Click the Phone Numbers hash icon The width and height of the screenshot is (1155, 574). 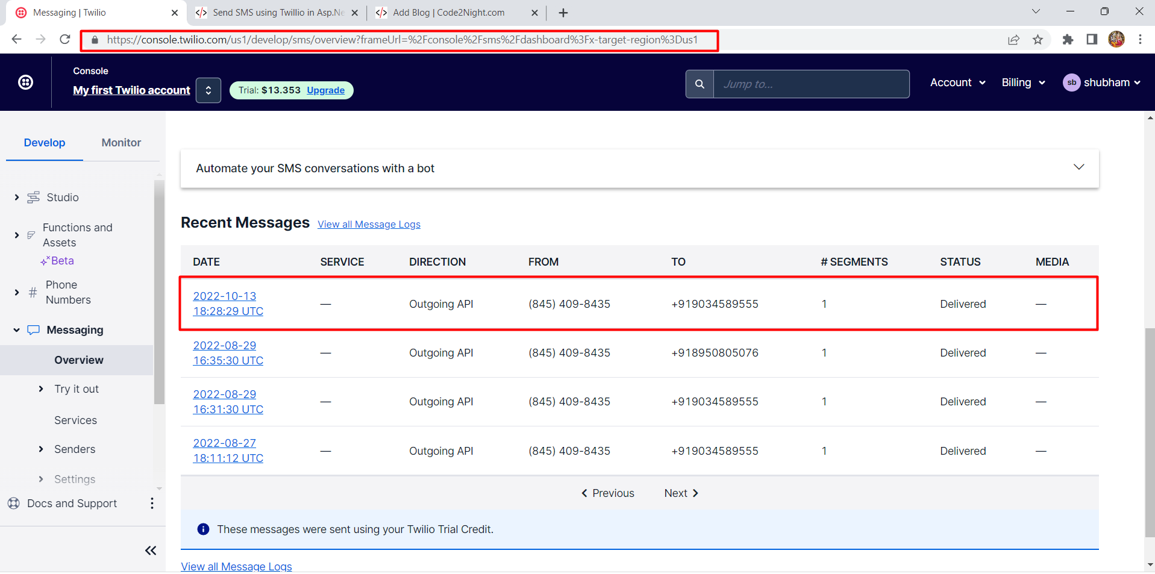(33, 293)
